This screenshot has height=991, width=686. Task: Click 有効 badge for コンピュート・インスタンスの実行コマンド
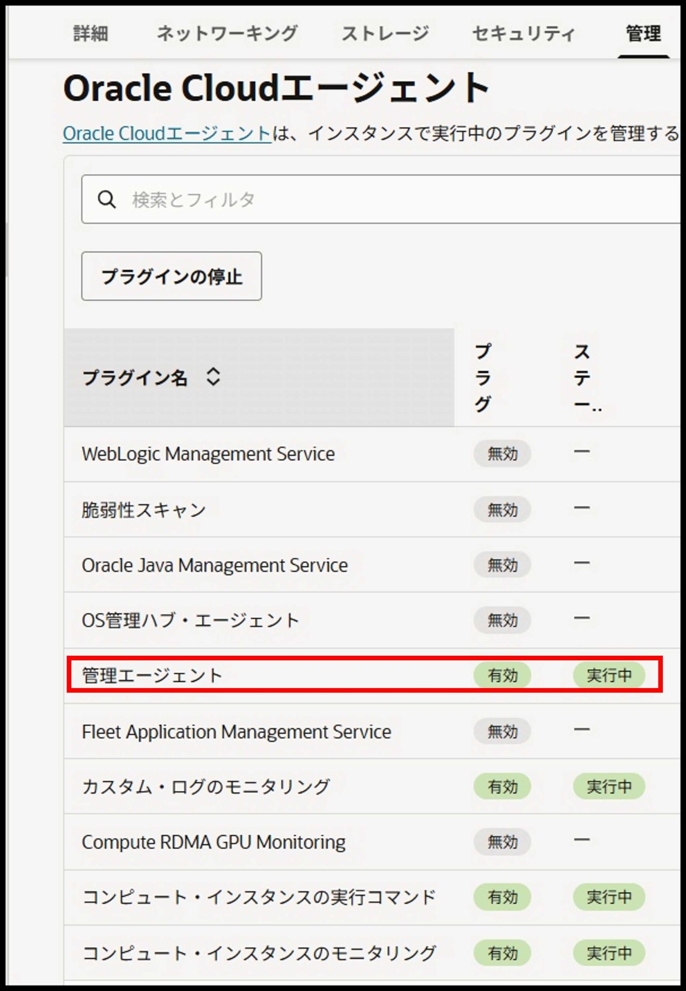(x=502, y=897)
